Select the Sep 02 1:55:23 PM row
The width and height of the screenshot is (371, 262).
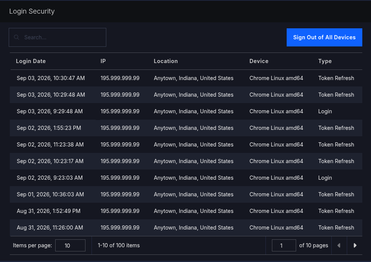coord(186,128)
